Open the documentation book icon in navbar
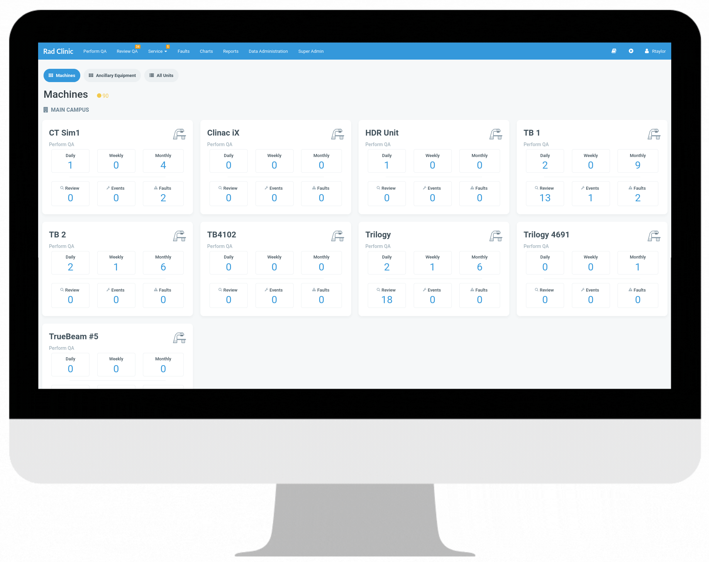This screenshot has width=709, height=562. [614, 51]
